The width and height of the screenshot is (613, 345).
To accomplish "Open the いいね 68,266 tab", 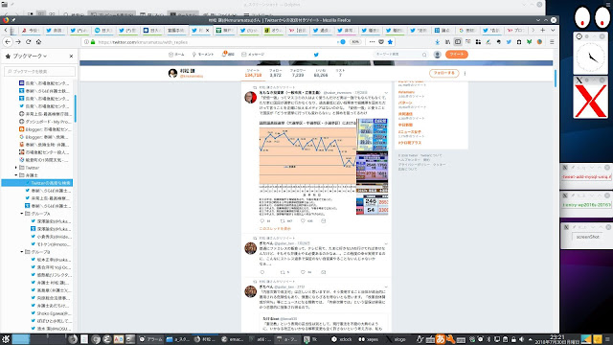I will (x=321, y=73).
